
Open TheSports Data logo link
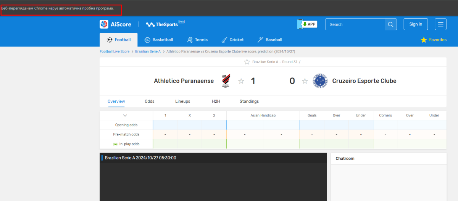click(x=165, y=24)
